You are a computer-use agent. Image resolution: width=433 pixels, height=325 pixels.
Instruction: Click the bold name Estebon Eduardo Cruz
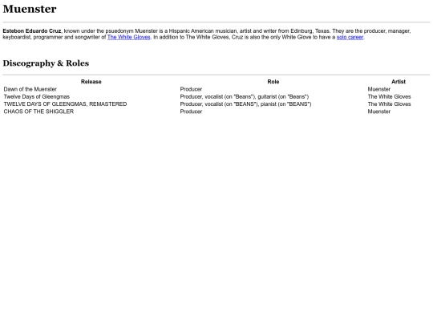click(32, 31)
